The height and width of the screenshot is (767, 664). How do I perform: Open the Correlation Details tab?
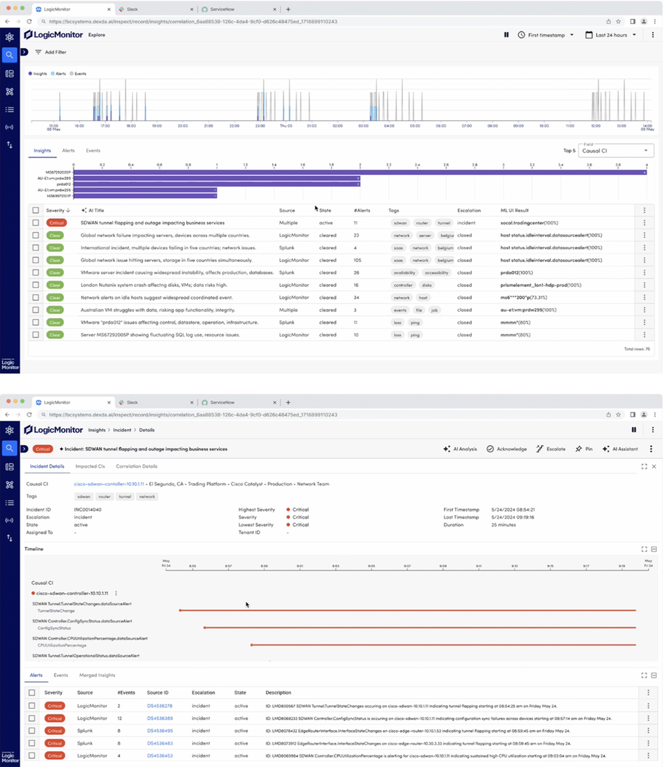coord(137,467)
